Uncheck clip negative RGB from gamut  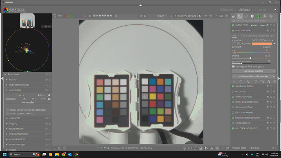(233, 67)
